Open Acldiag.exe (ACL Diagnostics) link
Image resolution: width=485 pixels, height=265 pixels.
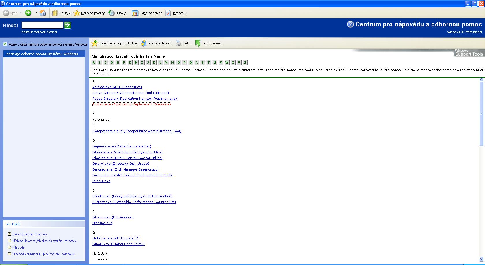117,87
